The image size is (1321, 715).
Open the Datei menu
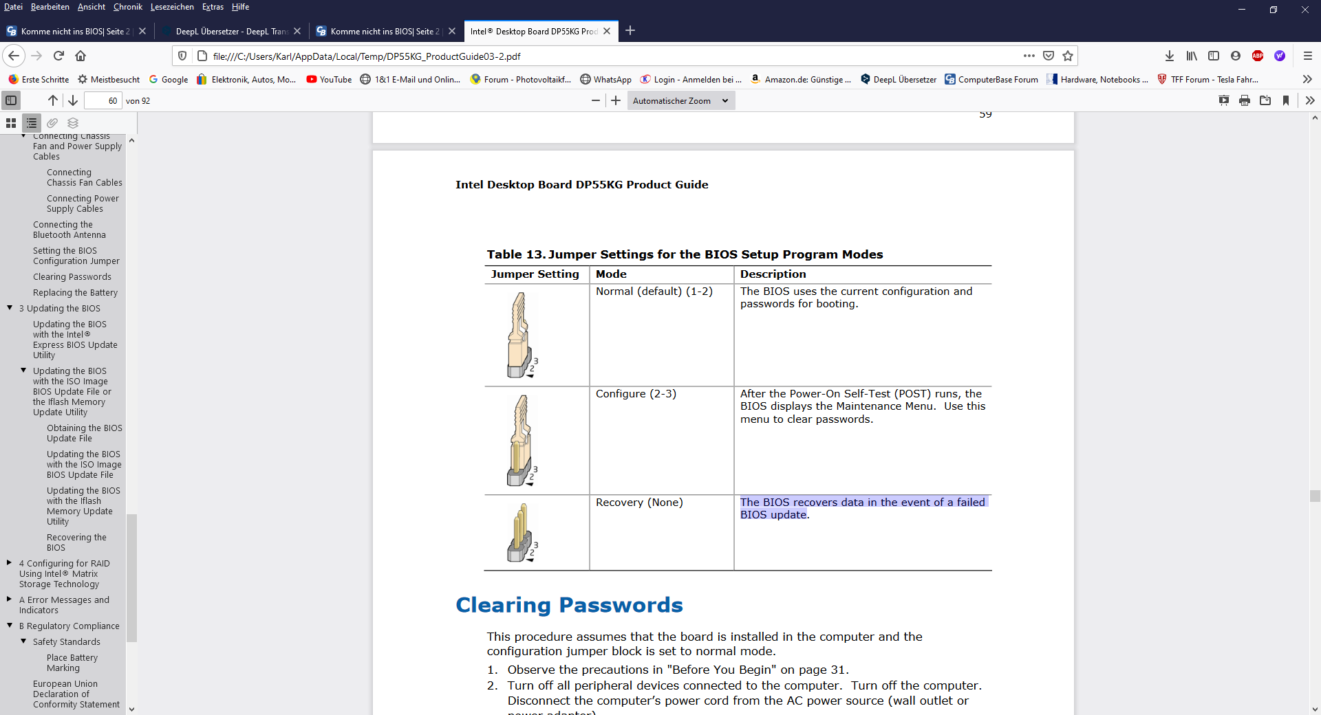[13, 7]
